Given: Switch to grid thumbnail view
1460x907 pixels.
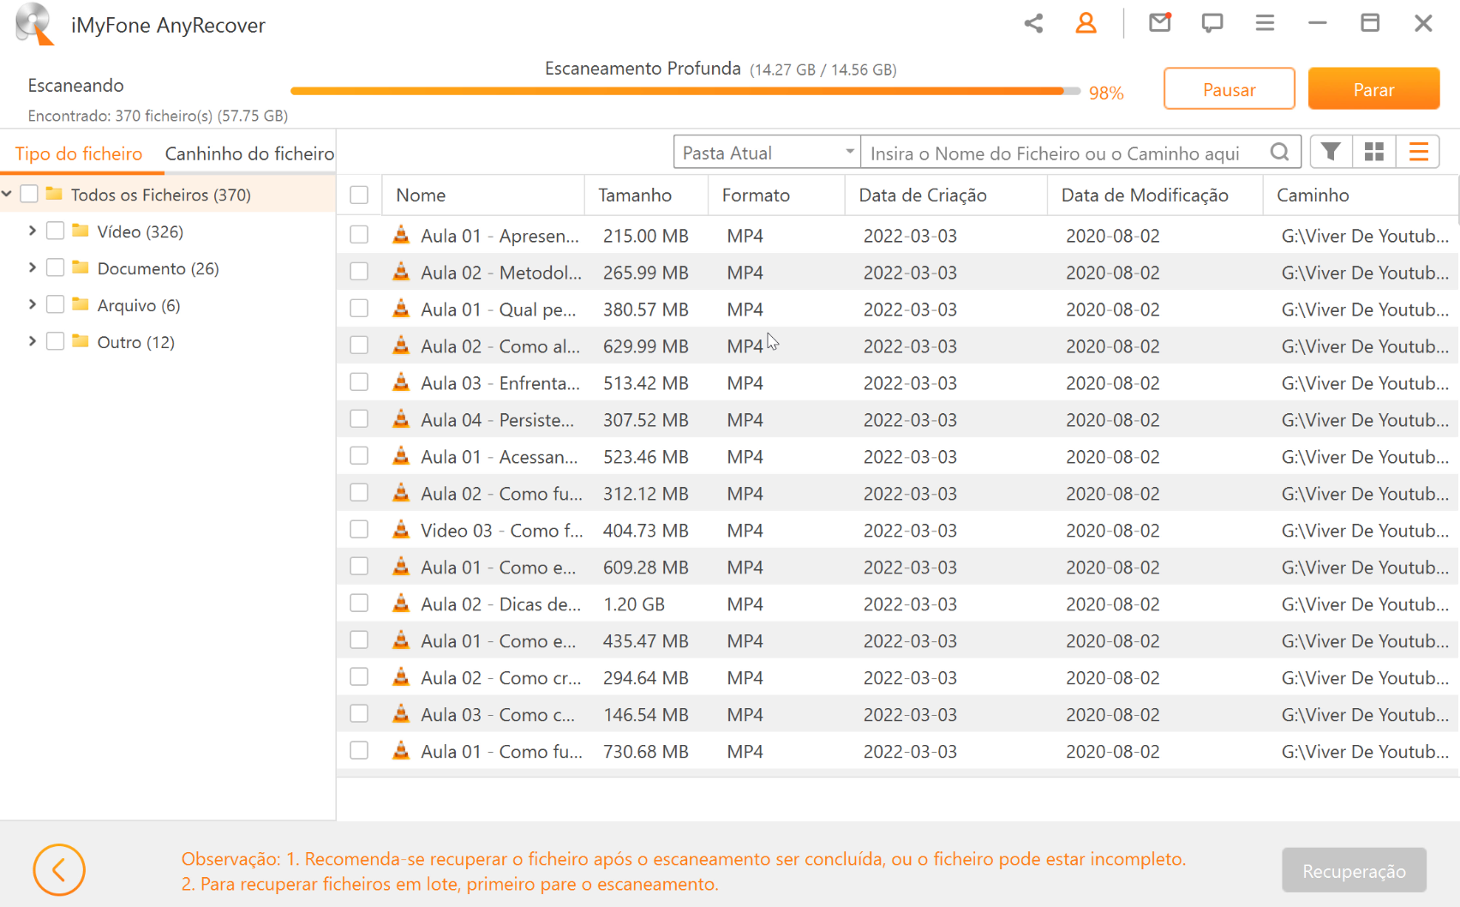Looking at the screenshot, I should 1374,153.
